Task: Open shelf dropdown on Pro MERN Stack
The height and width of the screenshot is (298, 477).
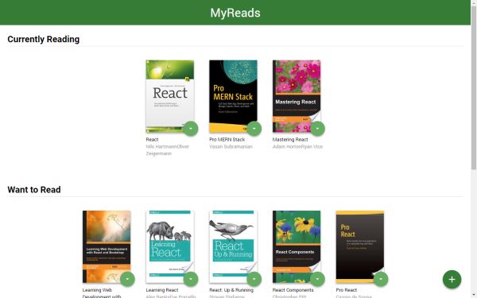Action: pos(254,129)
